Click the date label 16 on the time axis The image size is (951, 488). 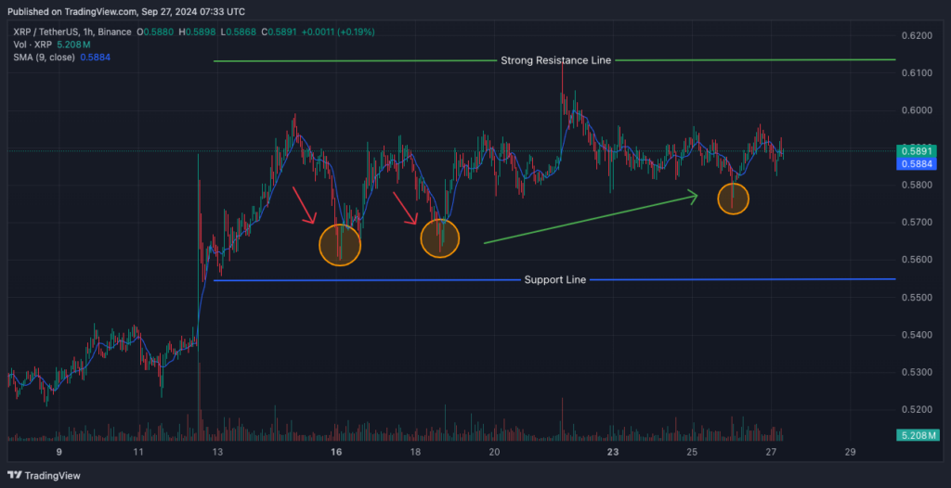pos(336,453)
